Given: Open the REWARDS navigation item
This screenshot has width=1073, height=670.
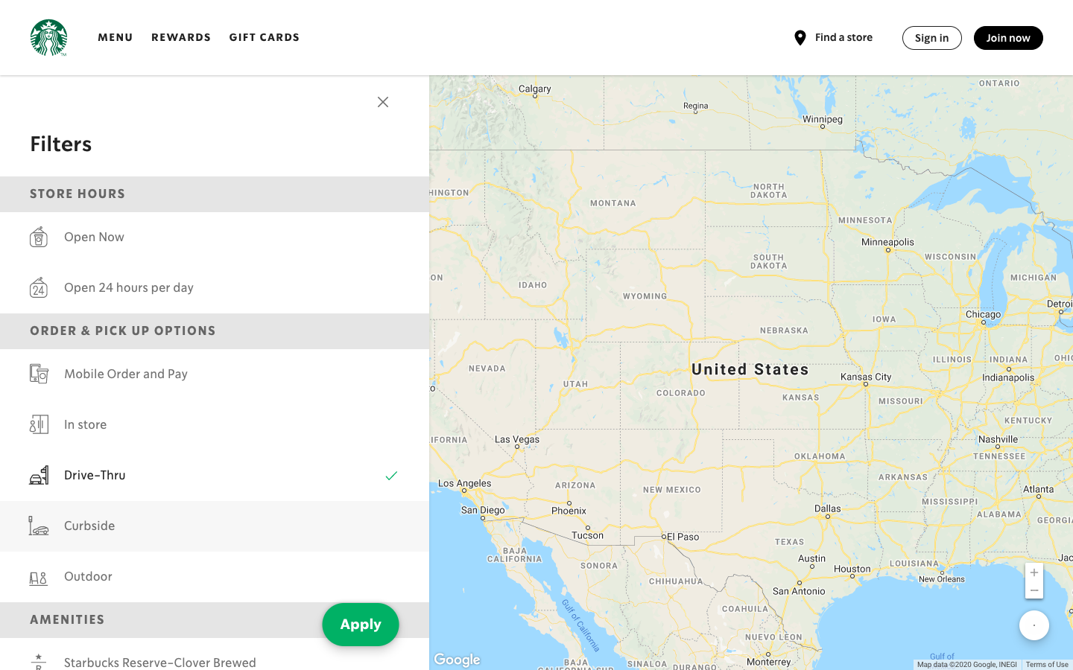Looking at the screenshot, I should 181,37.
